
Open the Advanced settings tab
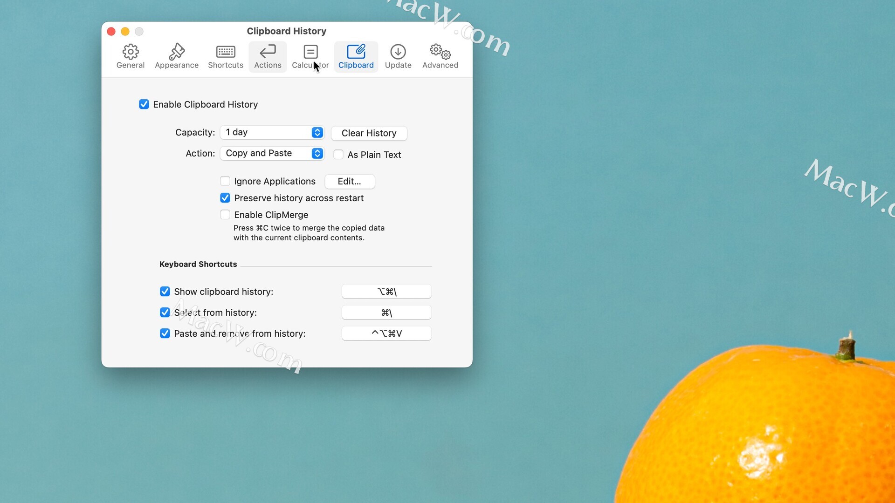(440, 57)
